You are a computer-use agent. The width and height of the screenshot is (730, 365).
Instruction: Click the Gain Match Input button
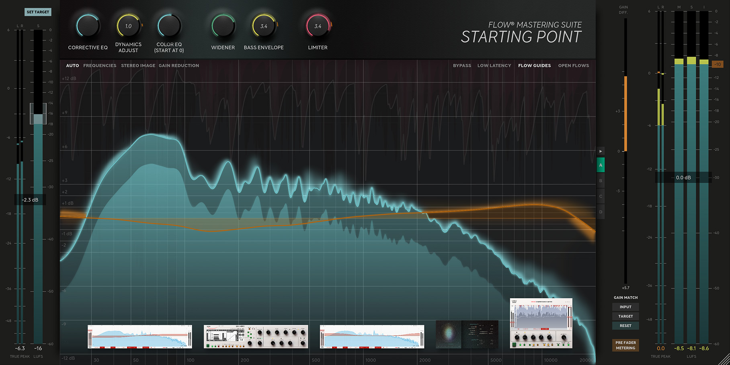625,307
